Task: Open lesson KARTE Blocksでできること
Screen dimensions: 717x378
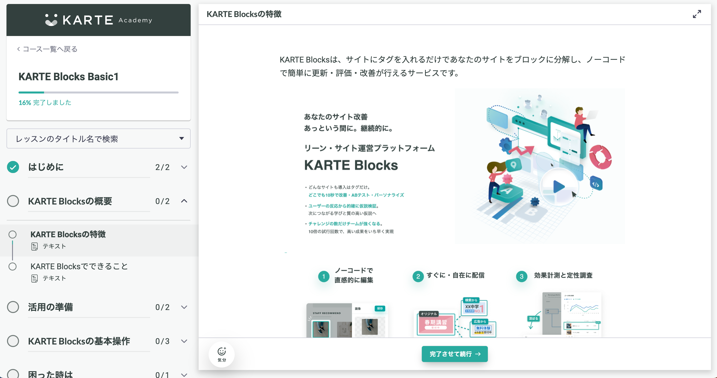Action: [x=79, y=266]
